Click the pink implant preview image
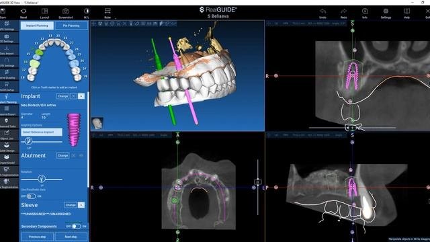430x242 pixels. 73,130
